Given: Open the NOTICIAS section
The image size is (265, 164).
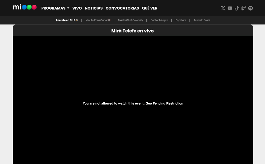Looking at the screenshot, I should click(94, 8).
